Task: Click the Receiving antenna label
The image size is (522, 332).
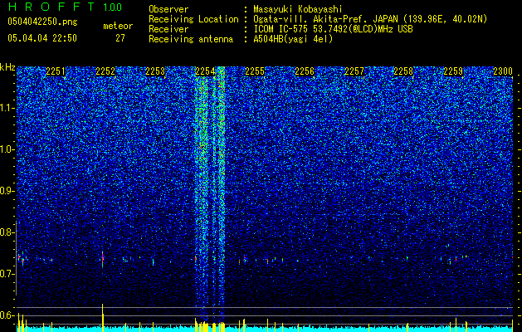Action: coord(191,39)
